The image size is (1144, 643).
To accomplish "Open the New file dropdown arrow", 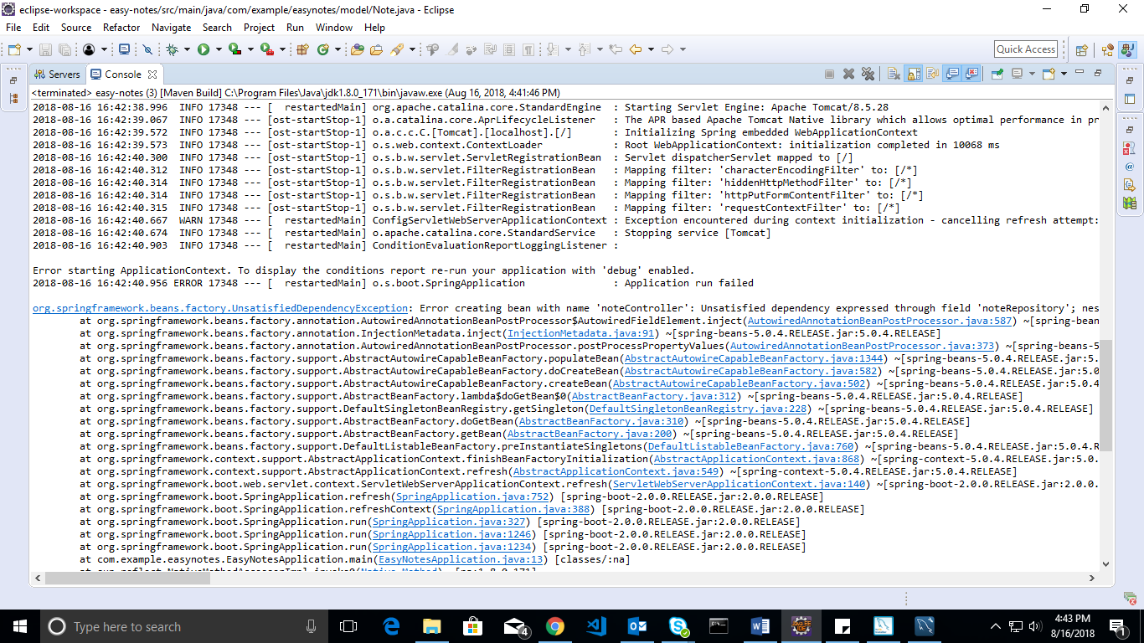I will (29, 49).
